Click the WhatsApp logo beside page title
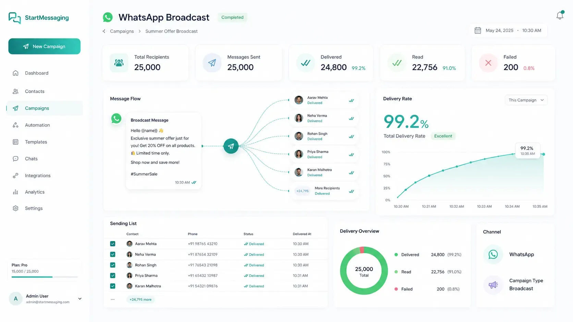This screenshot has height=322, width=573. tap(108, 17)
